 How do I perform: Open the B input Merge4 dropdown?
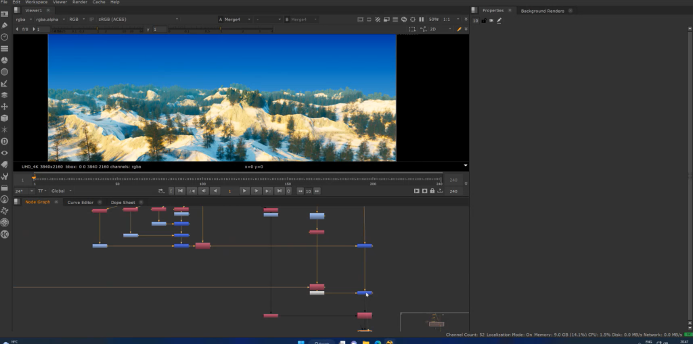(305, 20)
